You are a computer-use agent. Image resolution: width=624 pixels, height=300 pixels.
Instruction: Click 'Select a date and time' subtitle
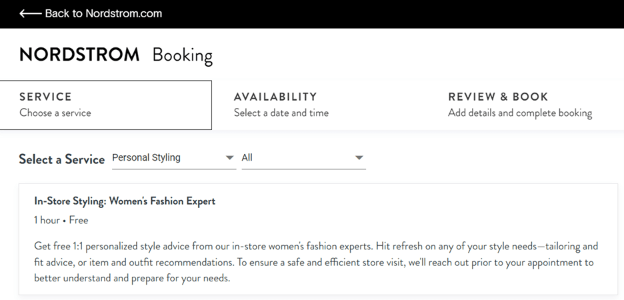pos(281,113)
